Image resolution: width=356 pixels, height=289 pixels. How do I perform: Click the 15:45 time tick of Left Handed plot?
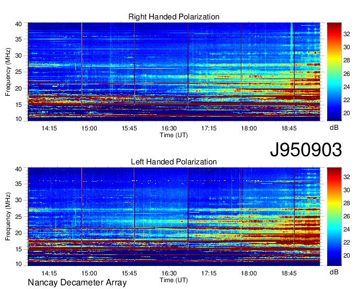129,273
